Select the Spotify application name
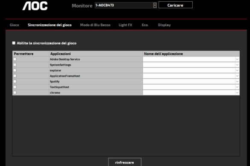The image size is (250, 166). 55,81
